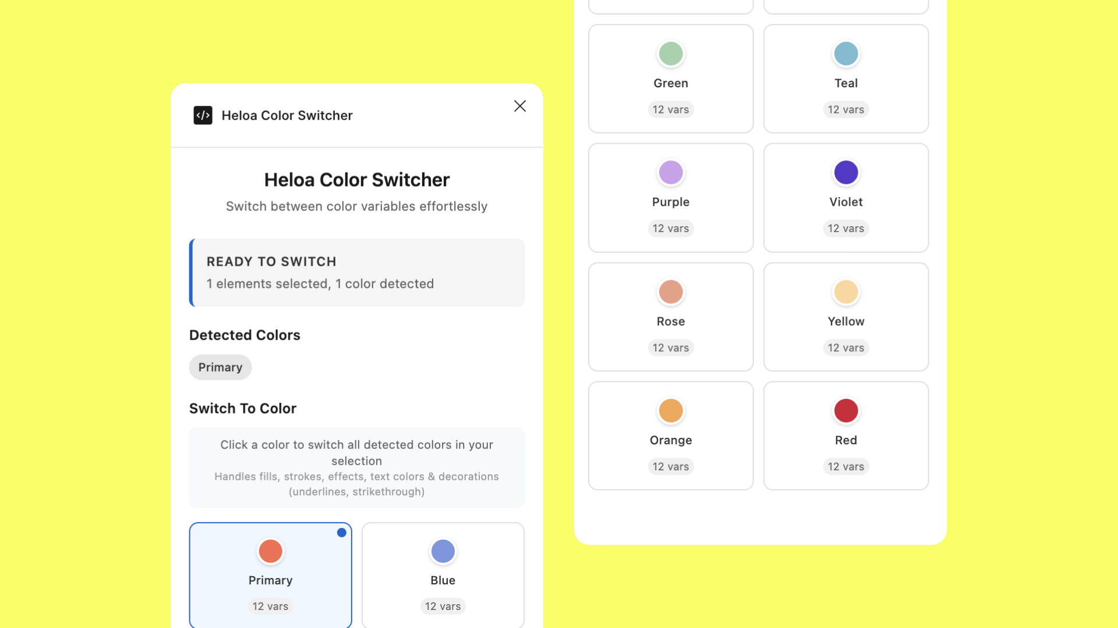The image size is (1118, 628).
Task: Click the Heloa code logo icon
Action: click(x=203, y=115)
